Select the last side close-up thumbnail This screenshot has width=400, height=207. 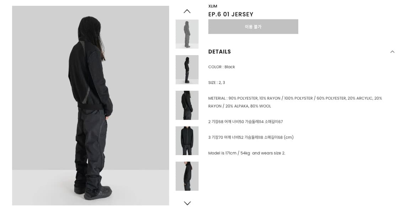[x=187, y=176]
